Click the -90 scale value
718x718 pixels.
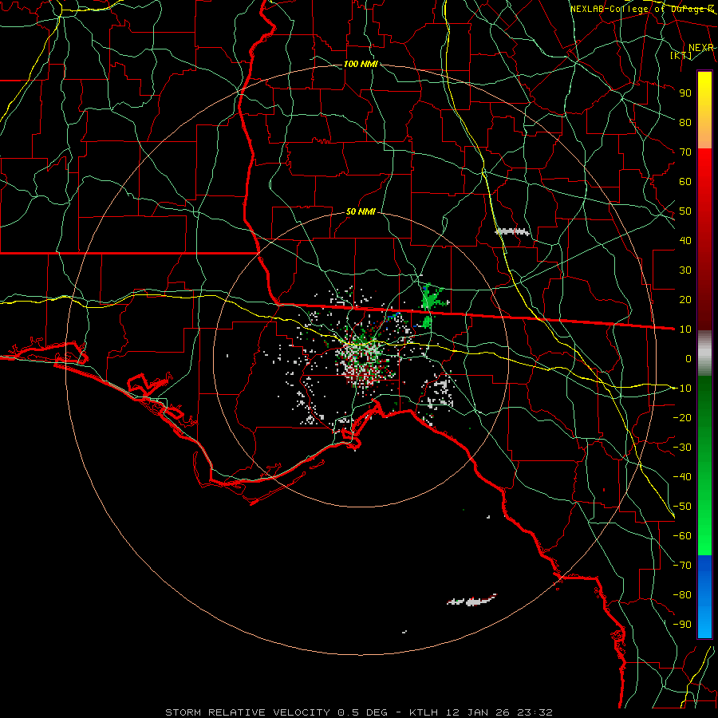coord(682,625)
